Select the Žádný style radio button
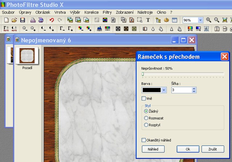 click(x=146, y=111)
